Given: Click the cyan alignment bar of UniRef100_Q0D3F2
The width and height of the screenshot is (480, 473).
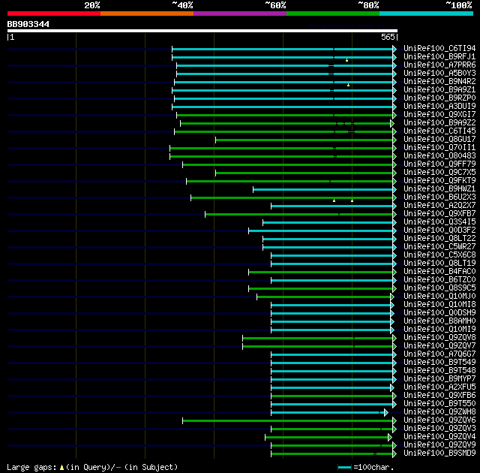Looking at the screenshot, I should pyautogui.click(x=321, y=230).
